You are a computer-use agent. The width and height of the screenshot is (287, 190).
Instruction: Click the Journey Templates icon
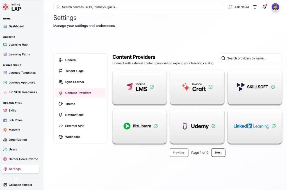click(5, 73)
